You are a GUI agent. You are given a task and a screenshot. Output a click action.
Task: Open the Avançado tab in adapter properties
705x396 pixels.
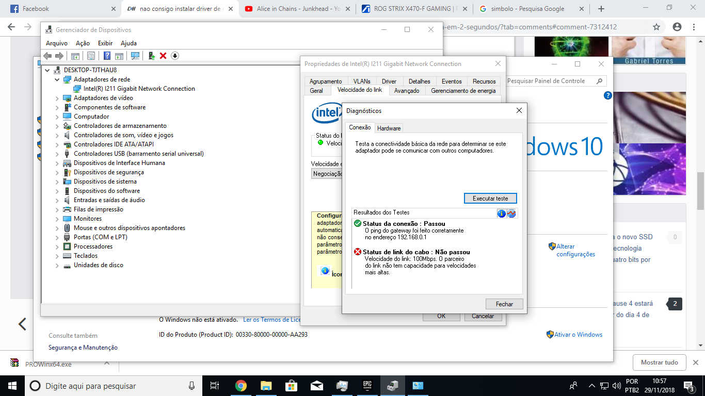click(x=407, y=91)
